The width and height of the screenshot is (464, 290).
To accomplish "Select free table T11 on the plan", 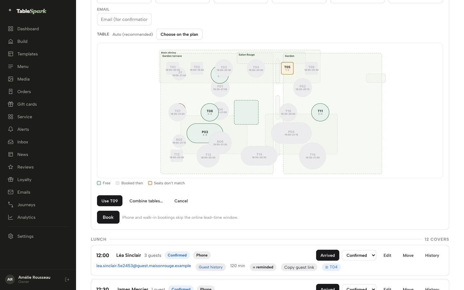I will pyautogui.click(x=320, y=112).
